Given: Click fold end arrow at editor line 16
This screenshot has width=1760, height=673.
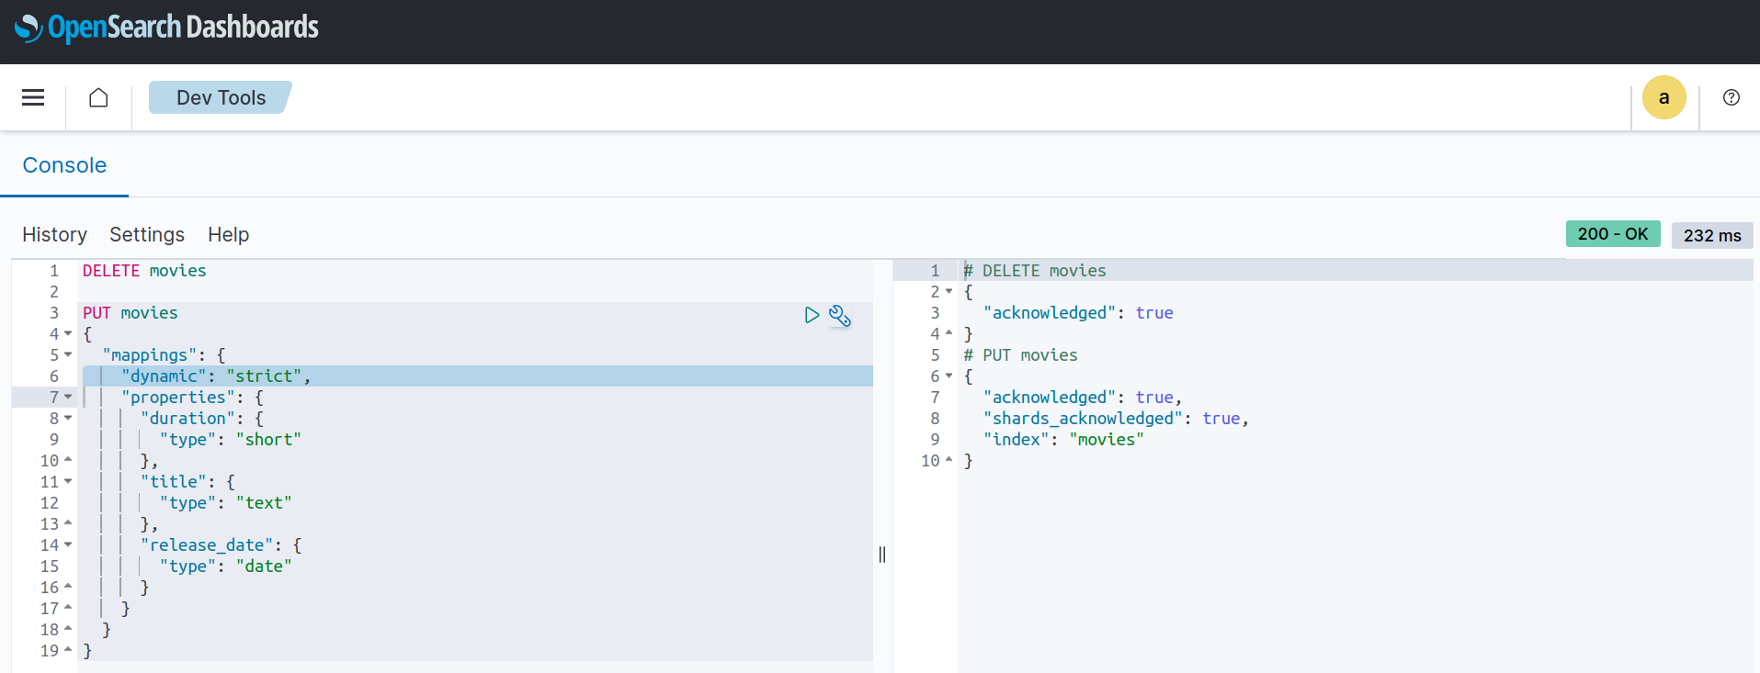Looking at the screenshot, I should click(x=68, y=587).
